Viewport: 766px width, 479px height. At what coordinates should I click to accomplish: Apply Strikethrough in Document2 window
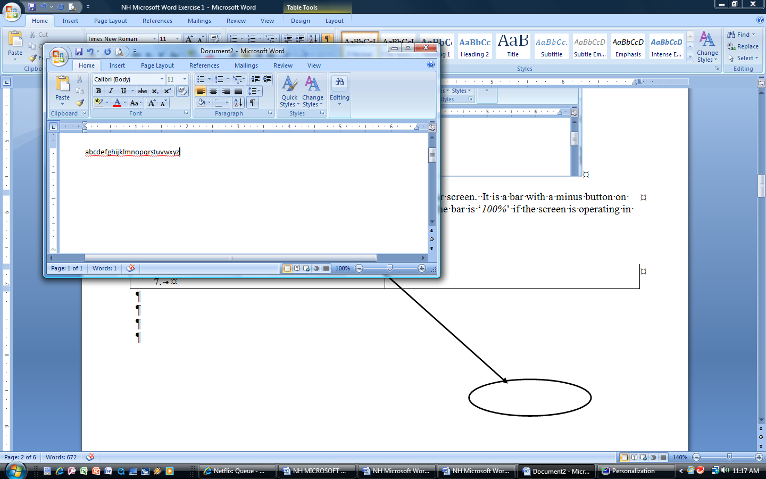pos(143,91)
